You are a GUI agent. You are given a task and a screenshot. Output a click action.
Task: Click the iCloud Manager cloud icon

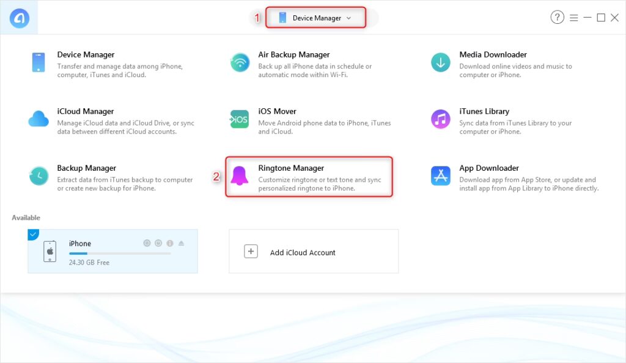coord(39,119)
